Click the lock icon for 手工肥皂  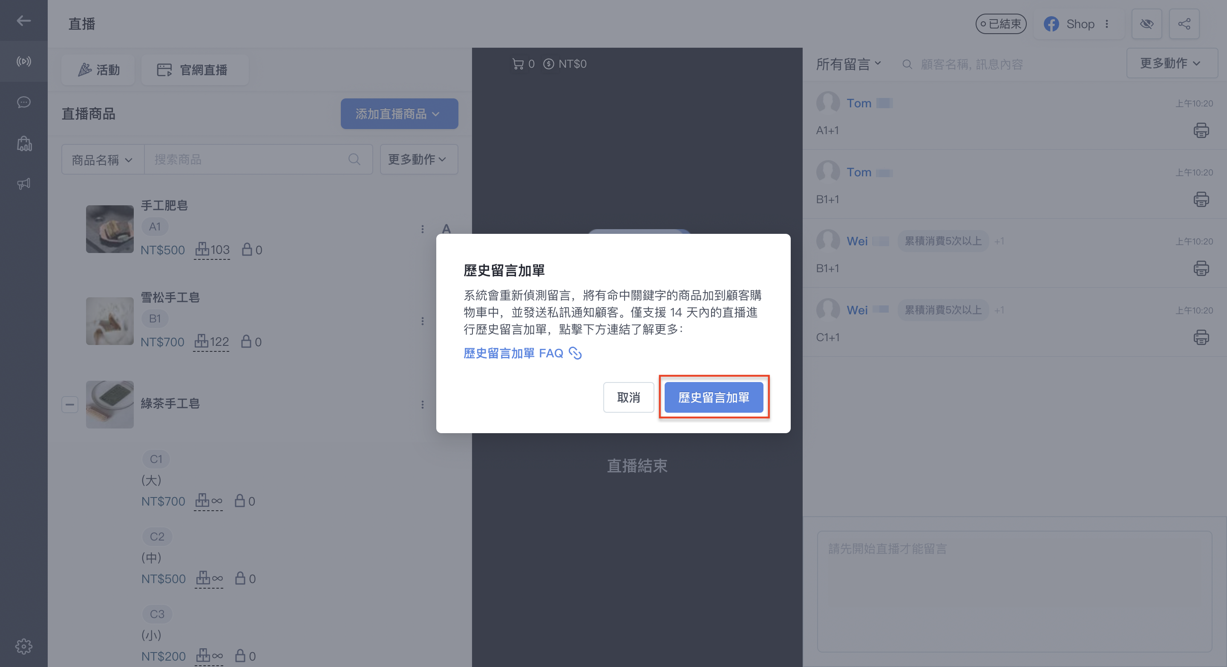247,250
